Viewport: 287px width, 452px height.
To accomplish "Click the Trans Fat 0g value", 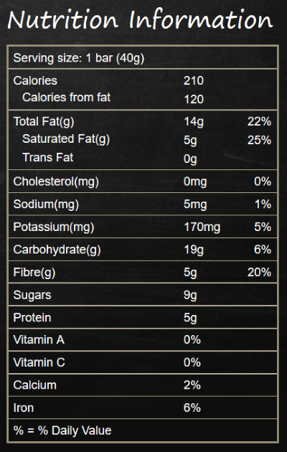I will pyautogui.click(x=190, y=159).
